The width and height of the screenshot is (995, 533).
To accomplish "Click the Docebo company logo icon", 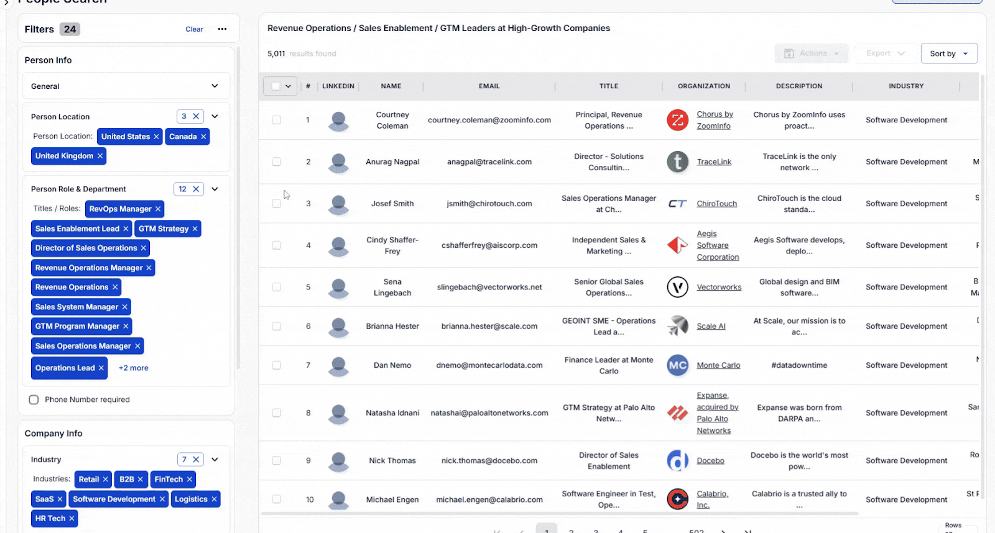I will [x=677, y=461].
